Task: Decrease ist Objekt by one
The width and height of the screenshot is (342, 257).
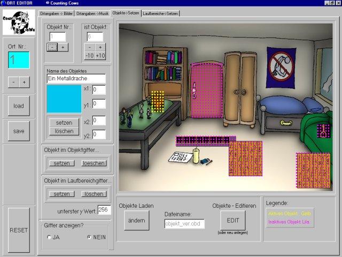Action: point(90,47)
